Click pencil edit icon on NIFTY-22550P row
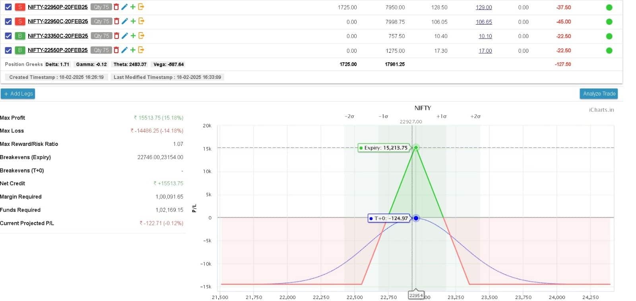The width and height of the screenshot is (636, 301). pos(124,50)
